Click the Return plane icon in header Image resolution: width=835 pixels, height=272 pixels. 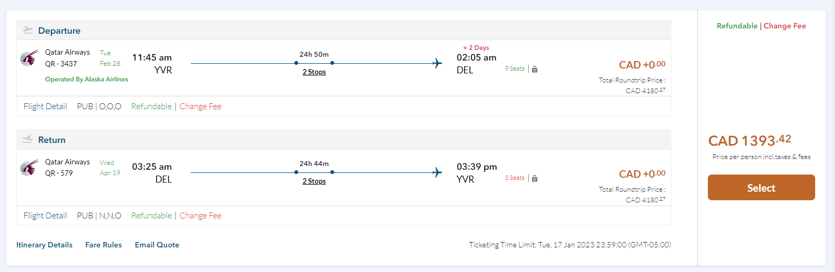(28, 140)
